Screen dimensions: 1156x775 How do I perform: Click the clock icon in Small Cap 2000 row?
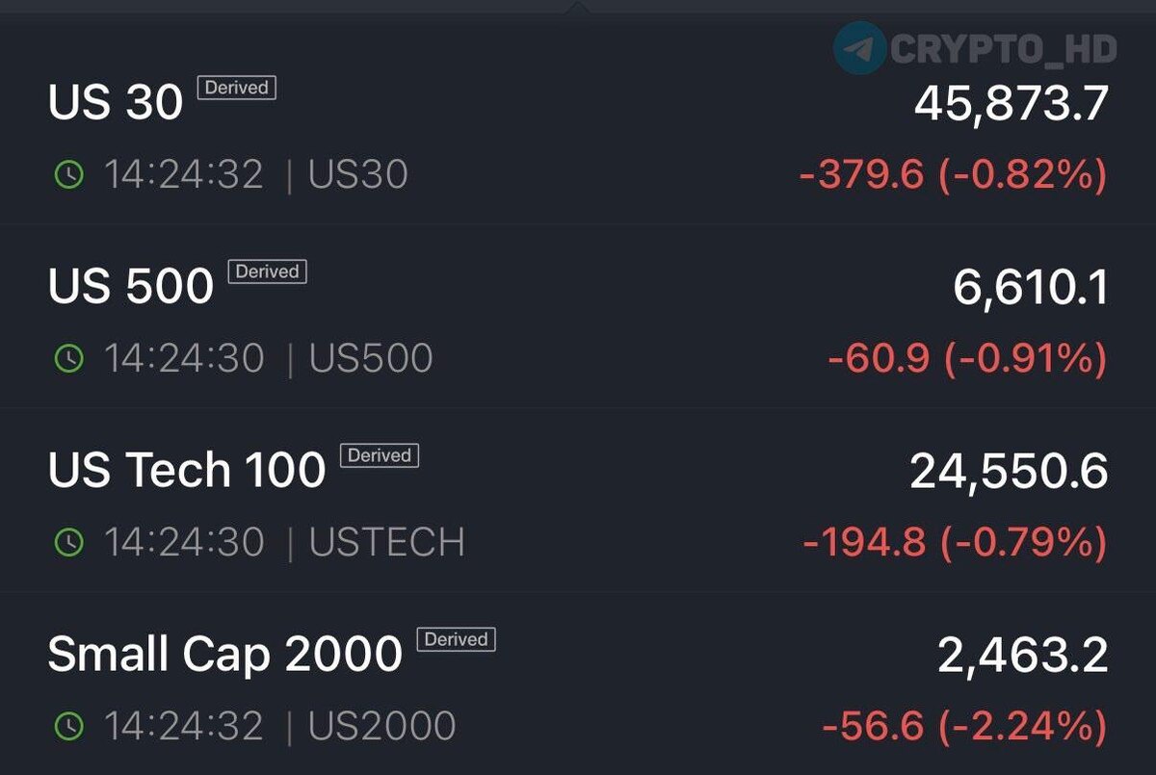tap(68, 727)
